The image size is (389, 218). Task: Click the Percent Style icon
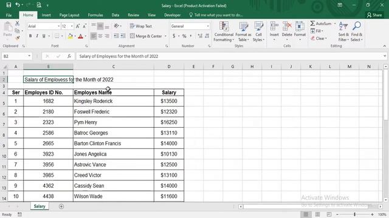point(184,36)
